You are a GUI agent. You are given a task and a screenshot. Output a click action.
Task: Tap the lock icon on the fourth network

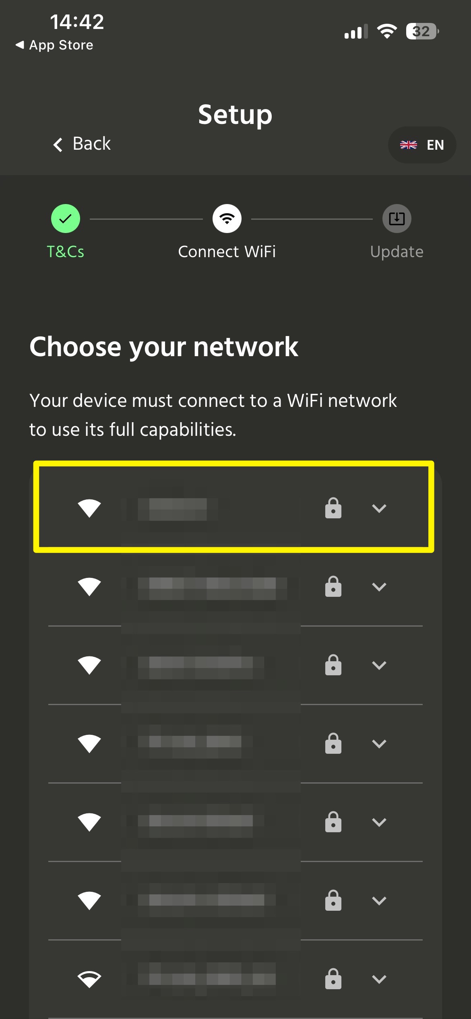click(333, 743)
